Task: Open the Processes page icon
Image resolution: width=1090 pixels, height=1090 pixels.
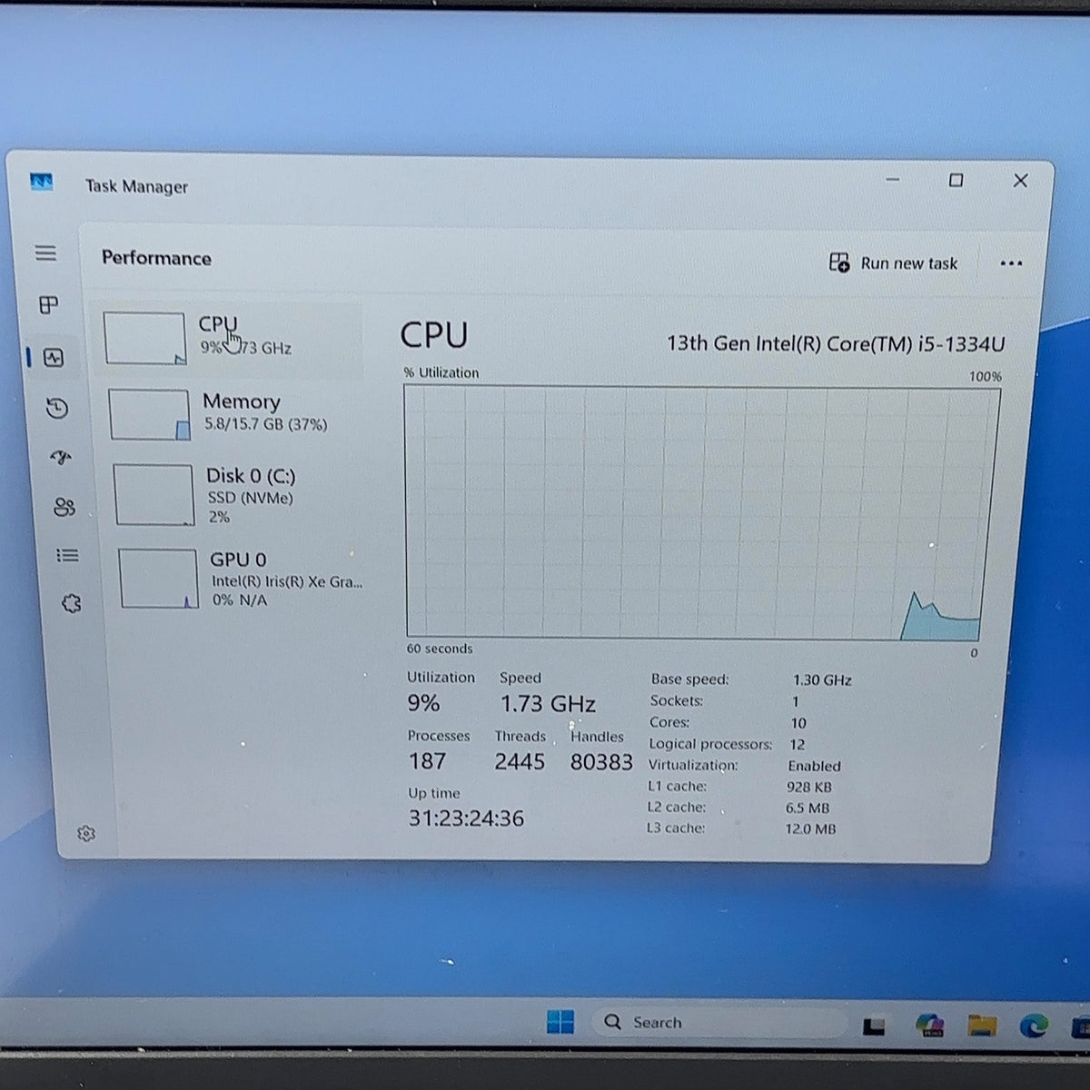Action: click(x=49, y=305)
